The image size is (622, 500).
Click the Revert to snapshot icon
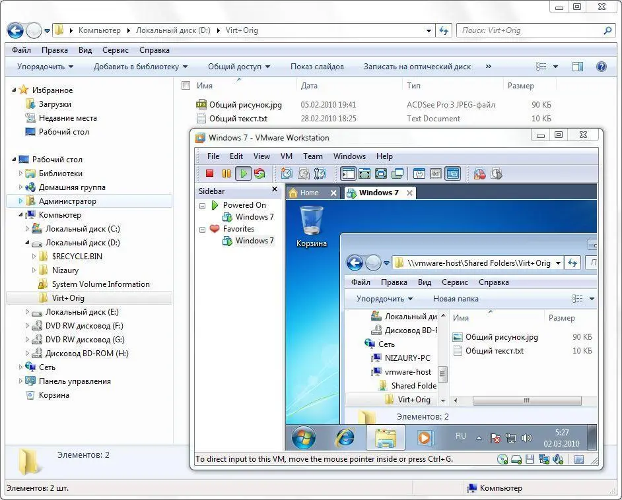tap(304, 173)
